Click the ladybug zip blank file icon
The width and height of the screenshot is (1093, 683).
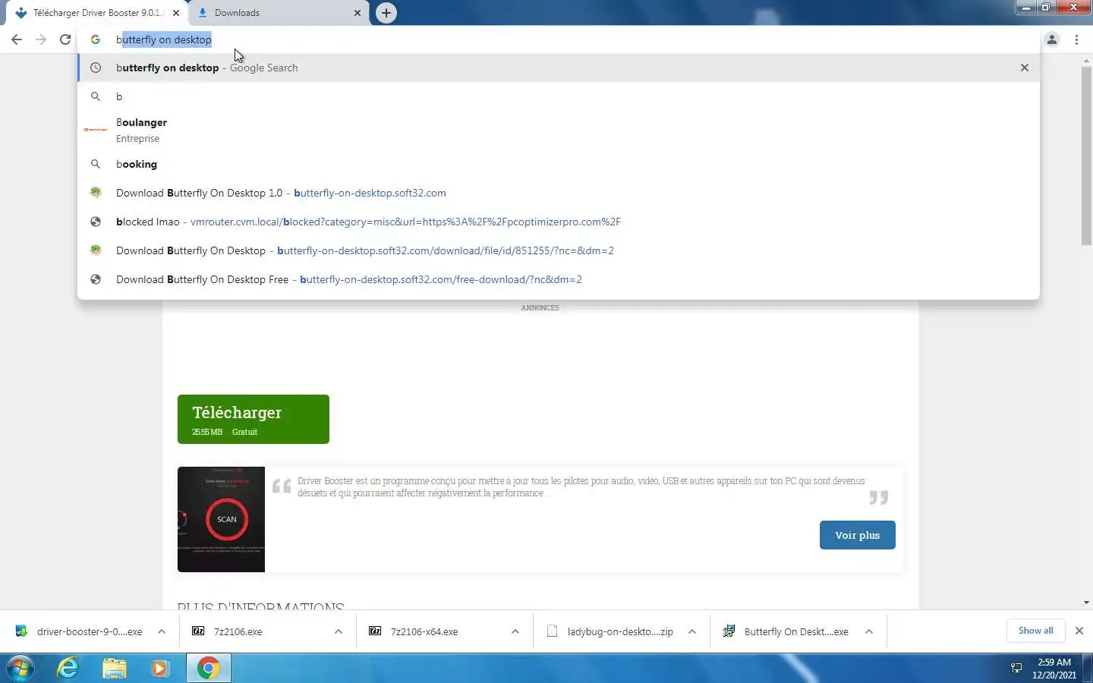click(553, 631)
